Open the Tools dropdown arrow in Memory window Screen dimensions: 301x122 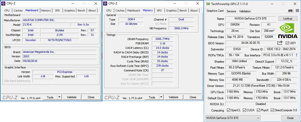coord(161,97)
